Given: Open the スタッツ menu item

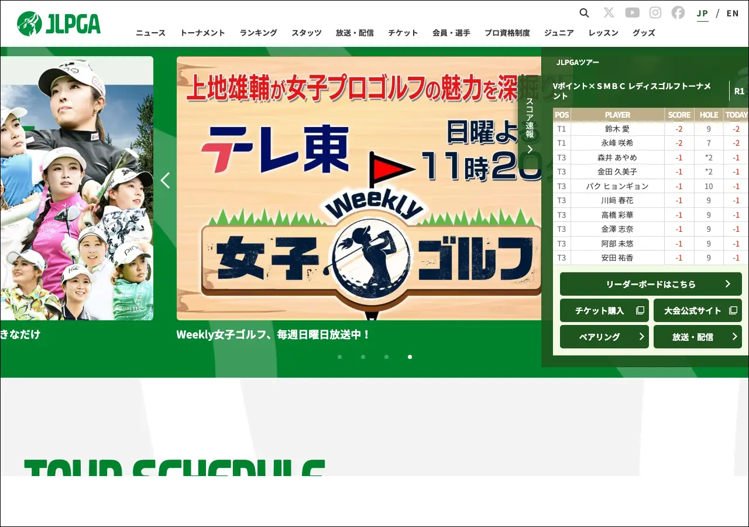Looking at the screenshot, I should click(x=306, y=33).
